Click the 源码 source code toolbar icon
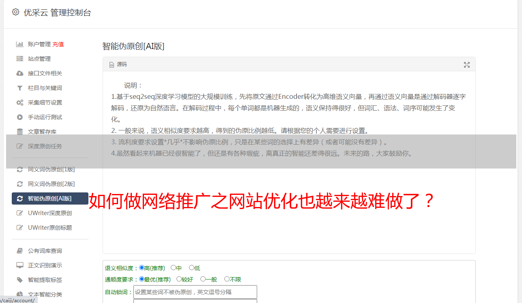The image size is (522, 303). click(118, 64)
